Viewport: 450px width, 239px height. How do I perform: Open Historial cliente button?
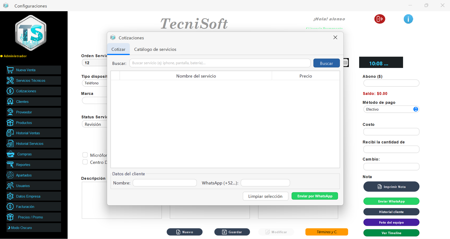391,212
